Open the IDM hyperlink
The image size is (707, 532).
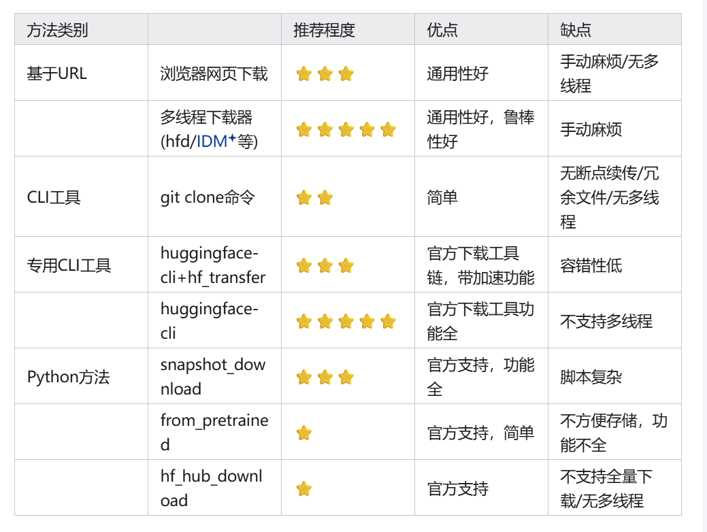coord(212,142)
